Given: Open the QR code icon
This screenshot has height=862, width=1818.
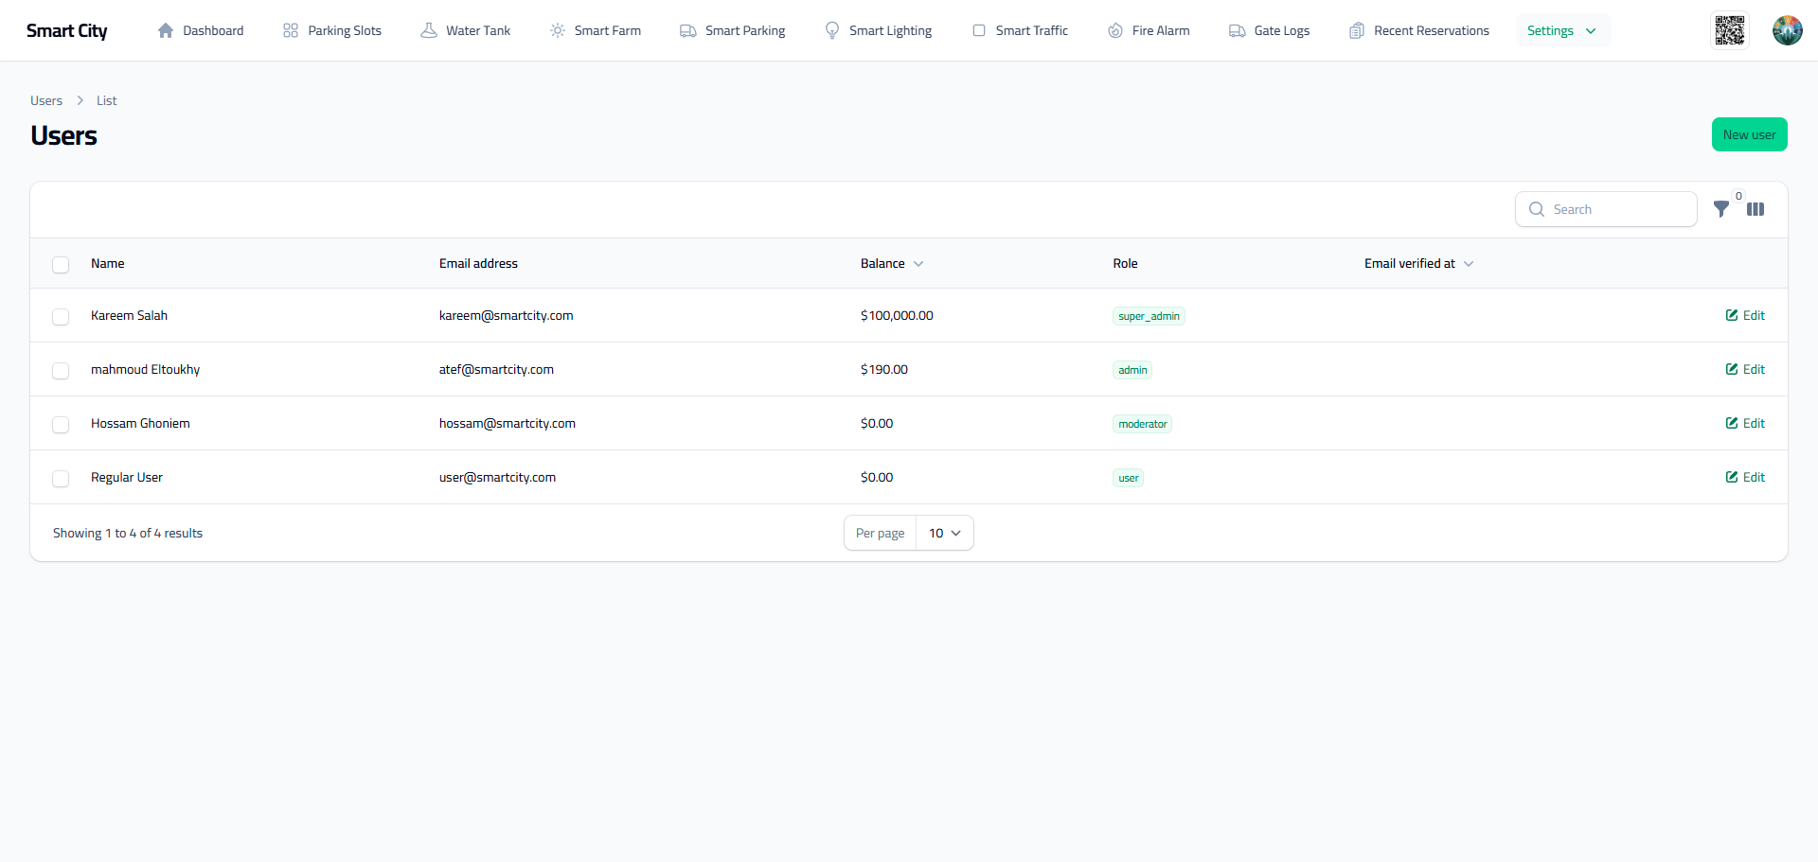Looking at the screenshot, I should click(x=1730, y=30).
